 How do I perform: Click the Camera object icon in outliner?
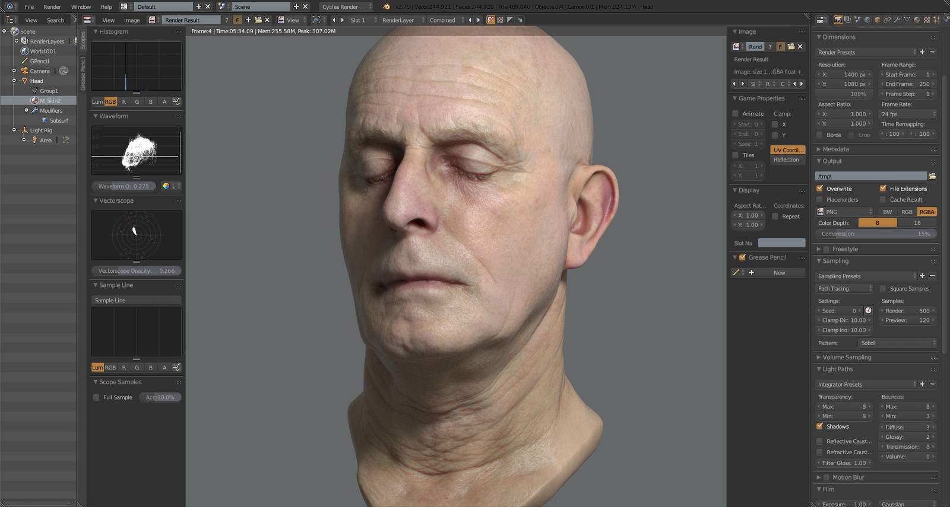pyautogui.click(x=25, y=71)
